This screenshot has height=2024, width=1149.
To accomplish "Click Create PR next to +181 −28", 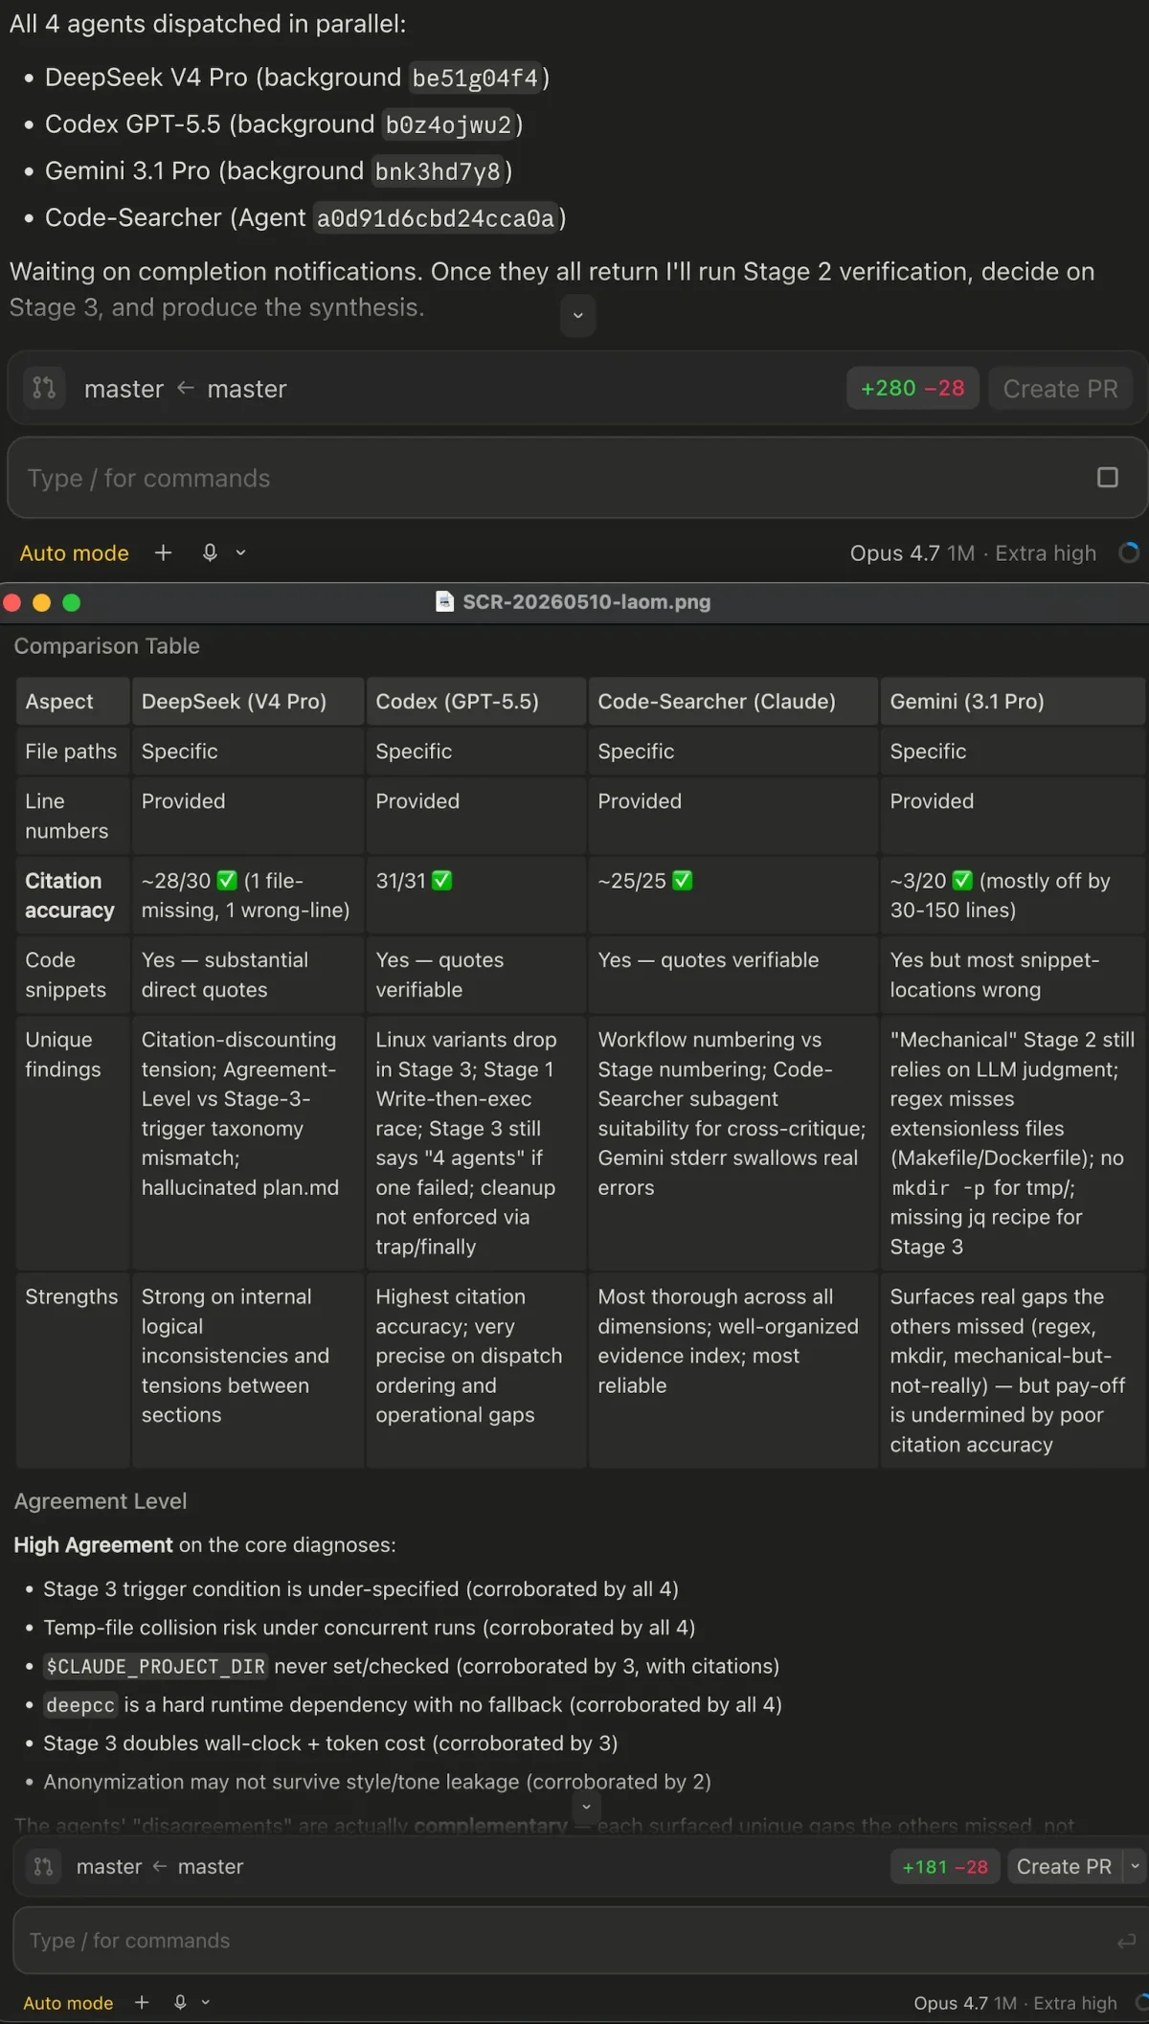I will tap(1064, 1866).
